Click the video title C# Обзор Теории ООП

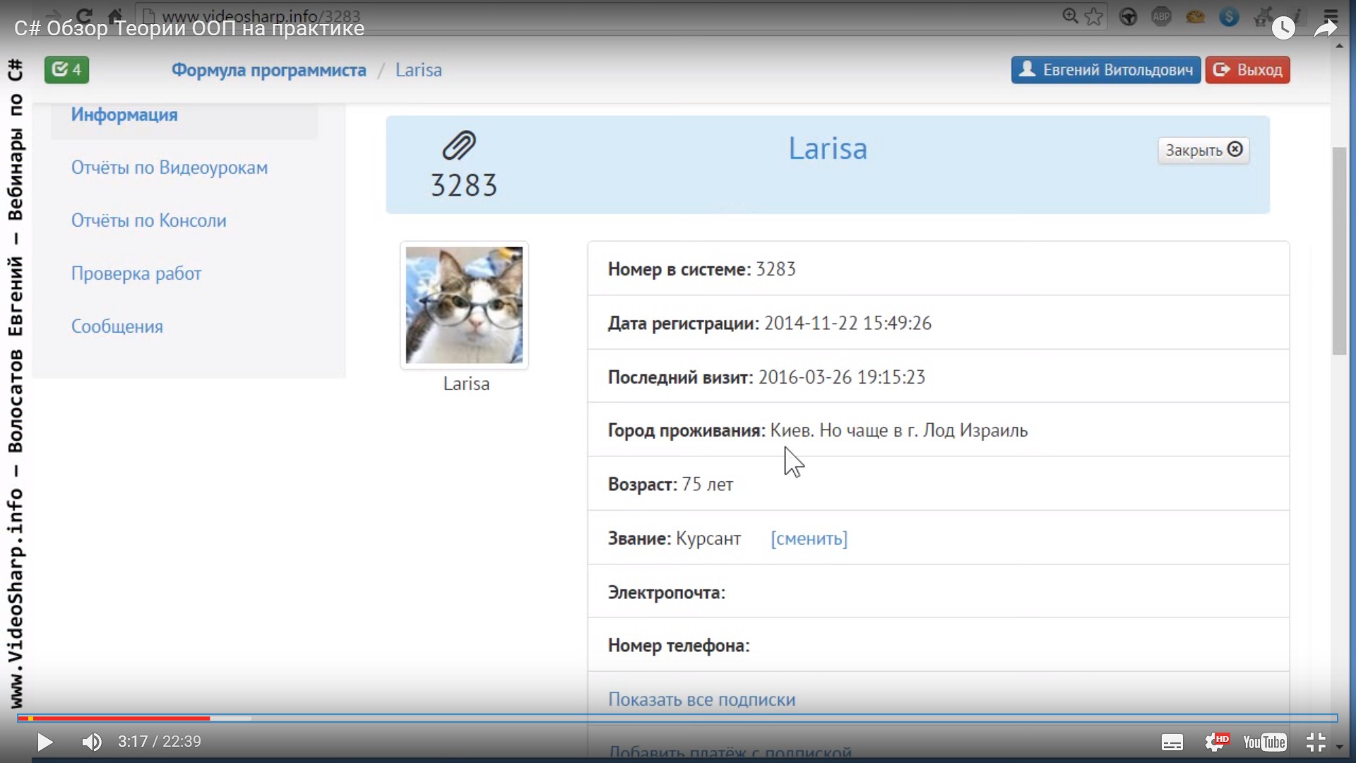(x=189, y=28)
